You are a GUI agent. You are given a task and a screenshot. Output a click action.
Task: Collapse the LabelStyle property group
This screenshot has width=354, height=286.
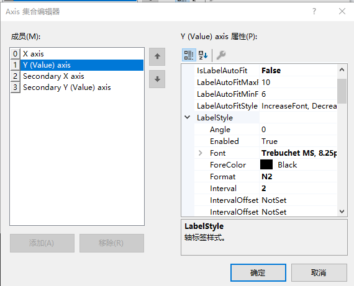(x=188, y=117)
